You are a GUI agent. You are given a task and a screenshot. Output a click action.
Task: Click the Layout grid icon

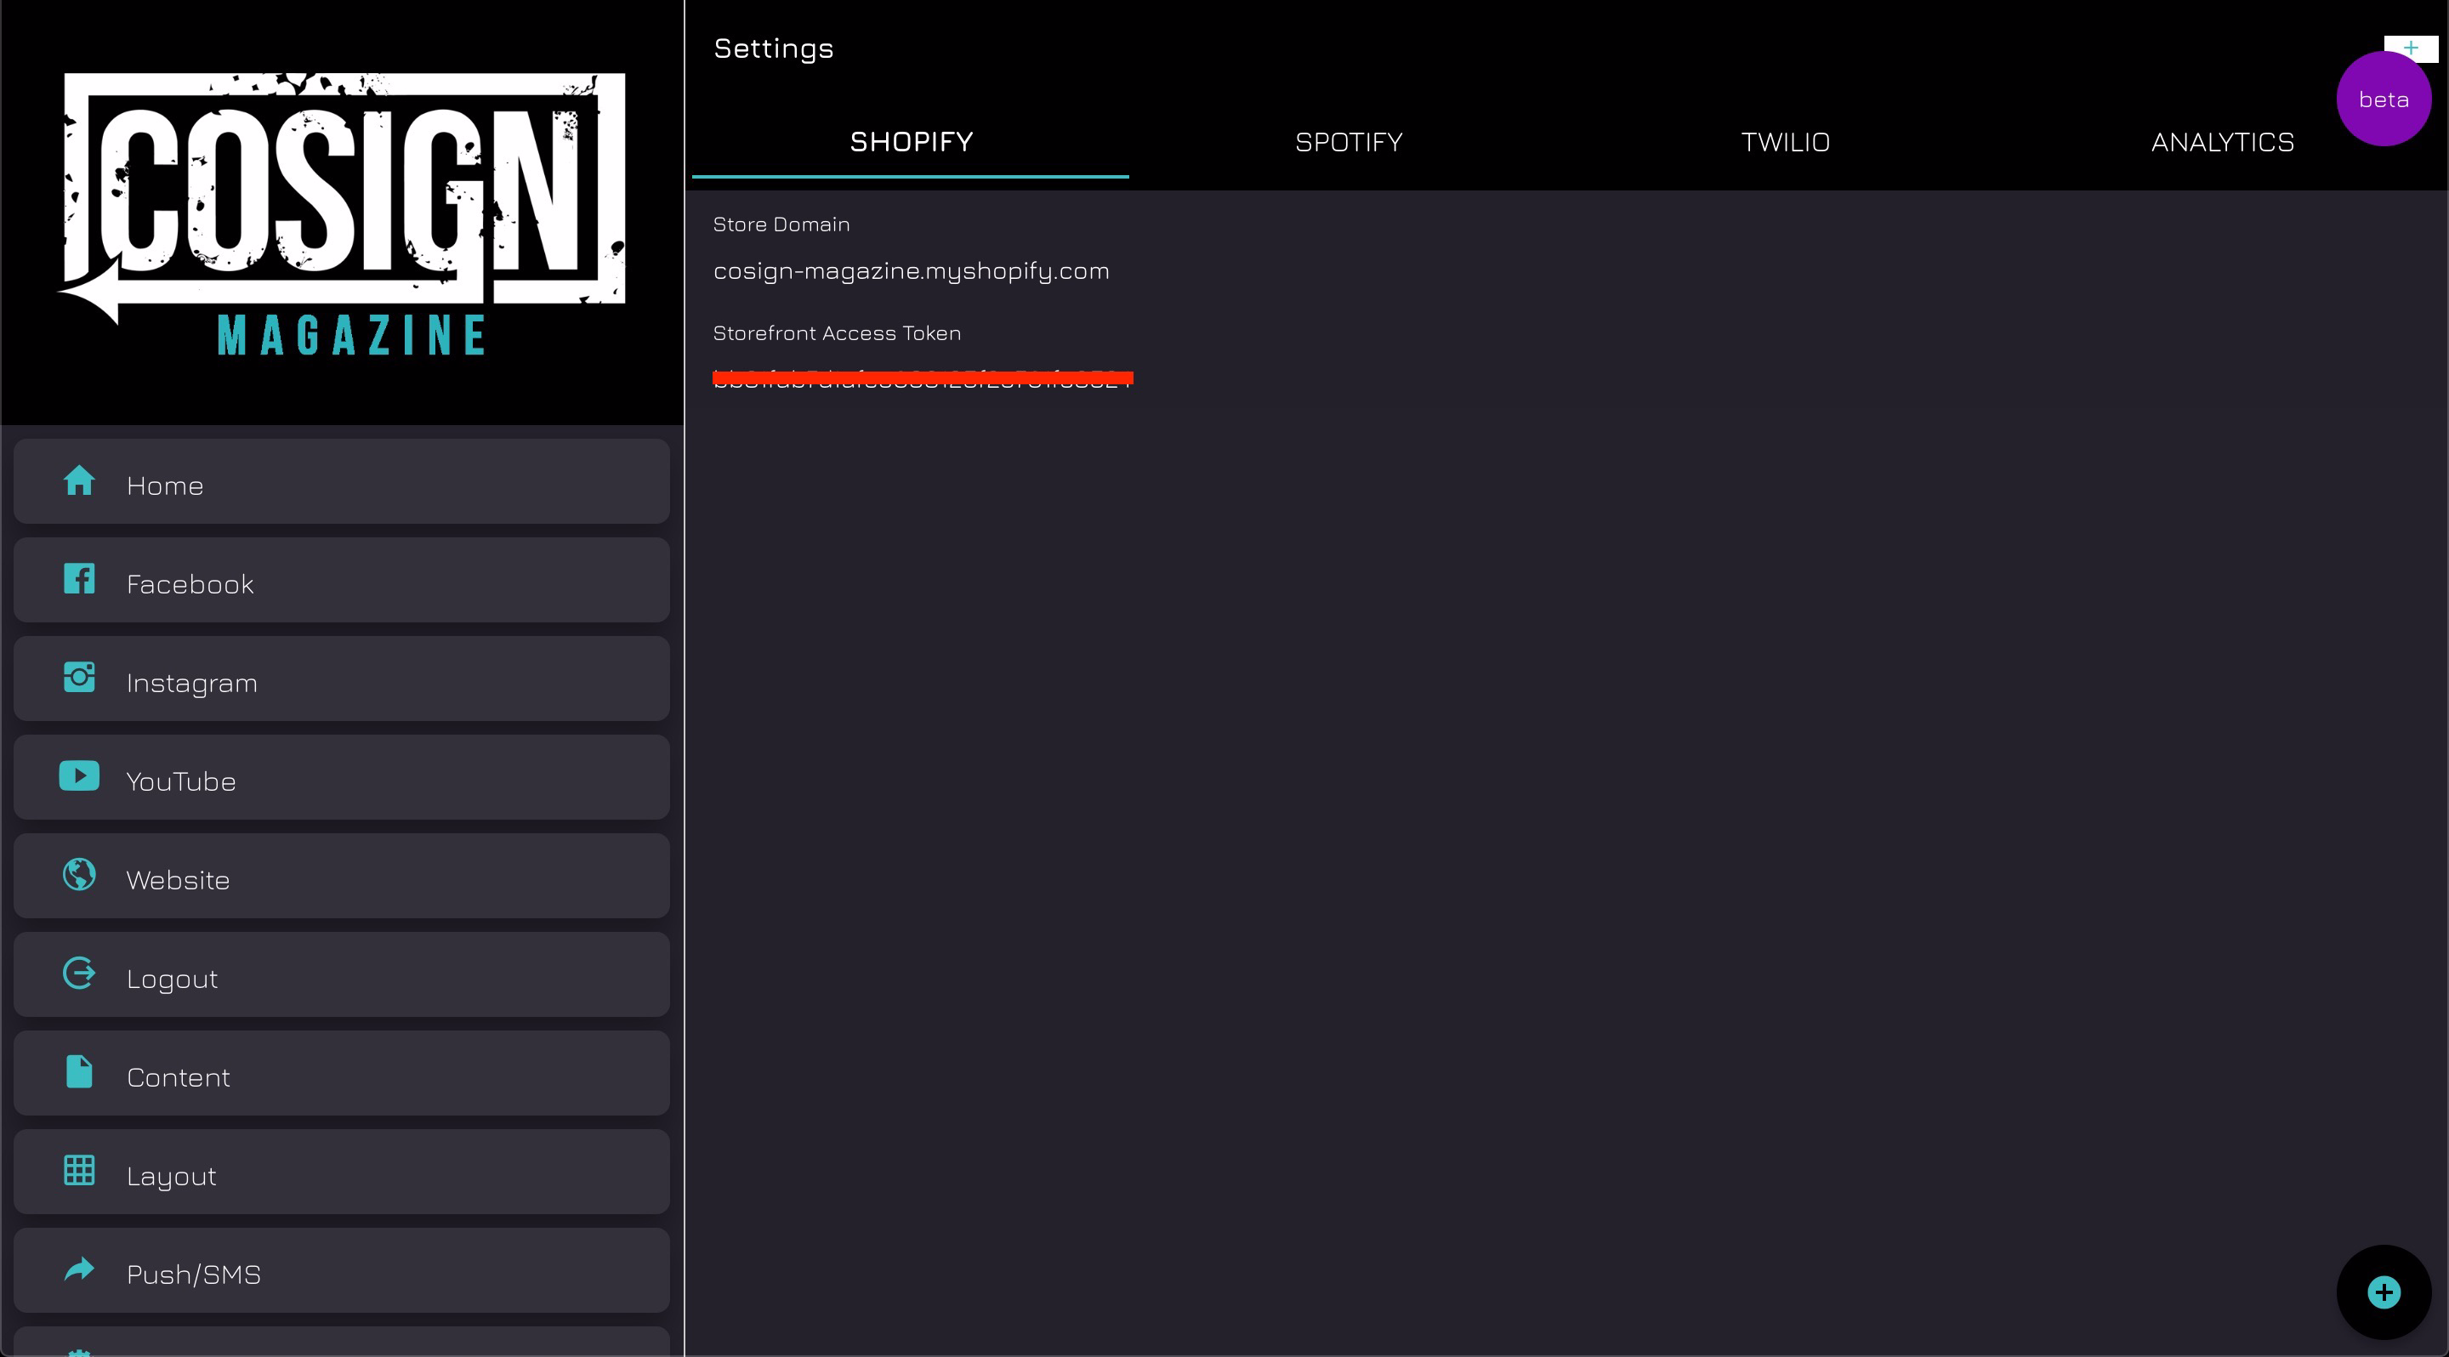coord(79,1171)
